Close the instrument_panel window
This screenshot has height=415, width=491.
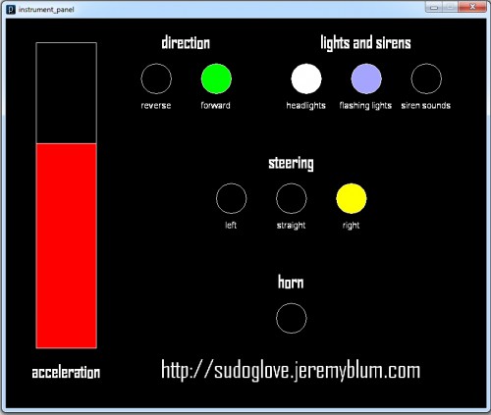coord(472,7)
